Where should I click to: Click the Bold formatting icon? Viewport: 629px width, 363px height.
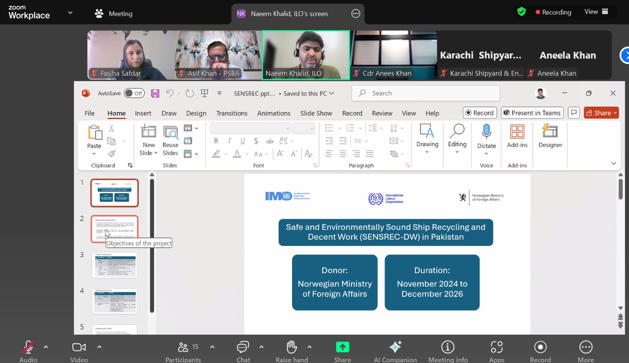(216, 141)
